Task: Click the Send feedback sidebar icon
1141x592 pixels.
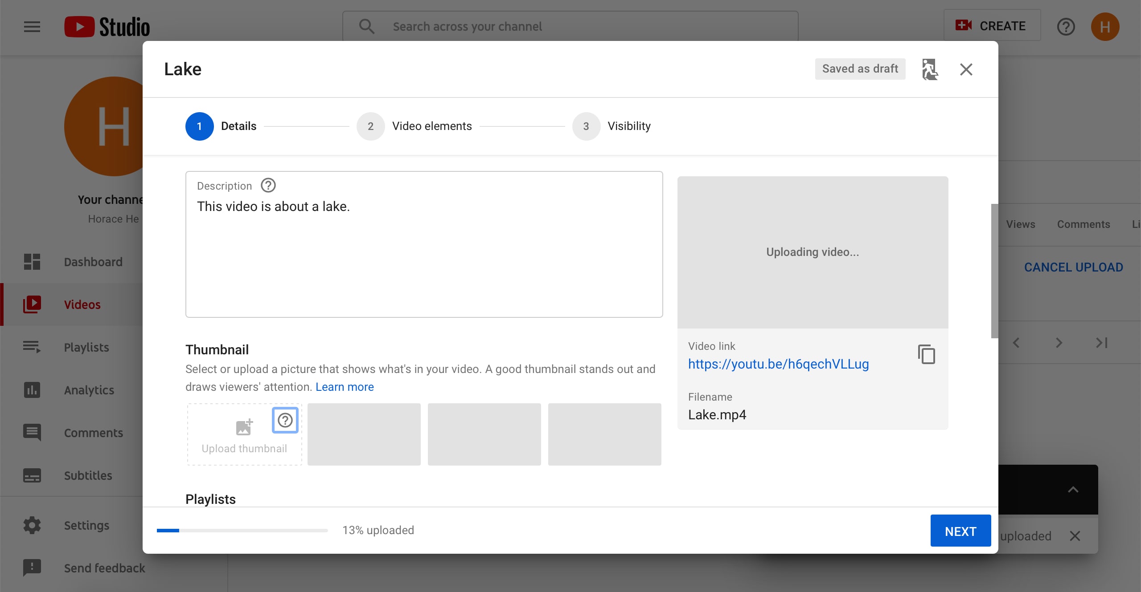Action: (x=32, y=568)
